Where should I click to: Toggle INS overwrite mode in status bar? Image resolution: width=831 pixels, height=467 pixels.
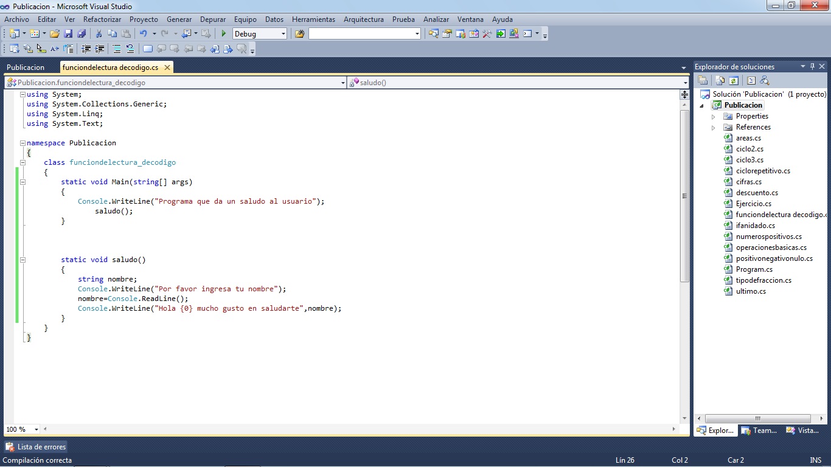point(816,460)
